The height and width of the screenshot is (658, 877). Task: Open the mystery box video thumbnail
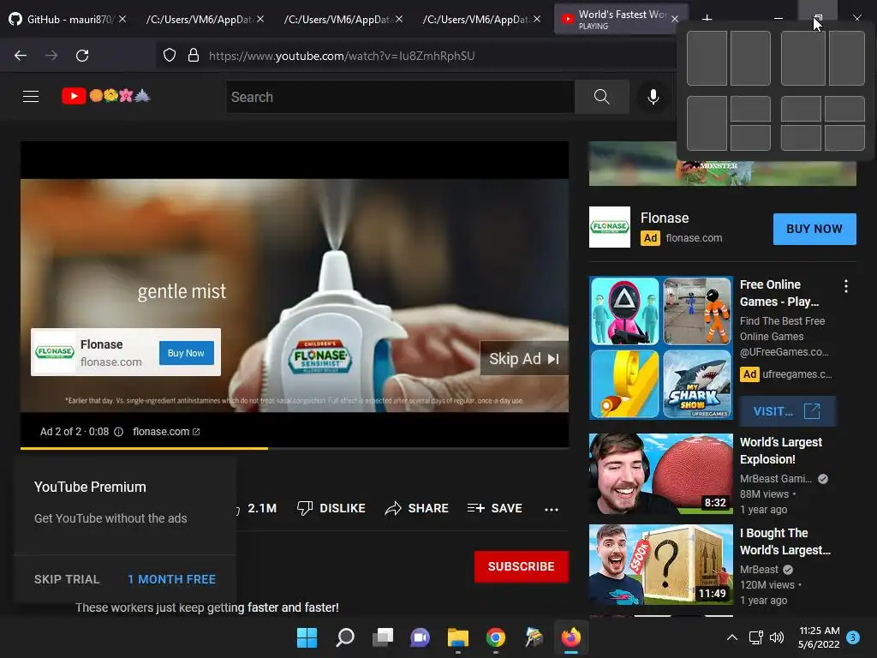pyautogui.click(x=660, y=565)
